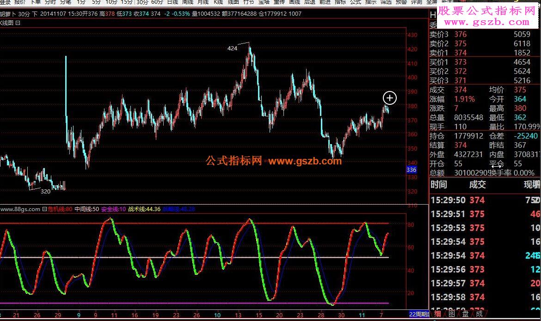This screenshot has height=321, width=541.
Task: Switch chart to 日线 daily
Action: [x=172, y=2]
